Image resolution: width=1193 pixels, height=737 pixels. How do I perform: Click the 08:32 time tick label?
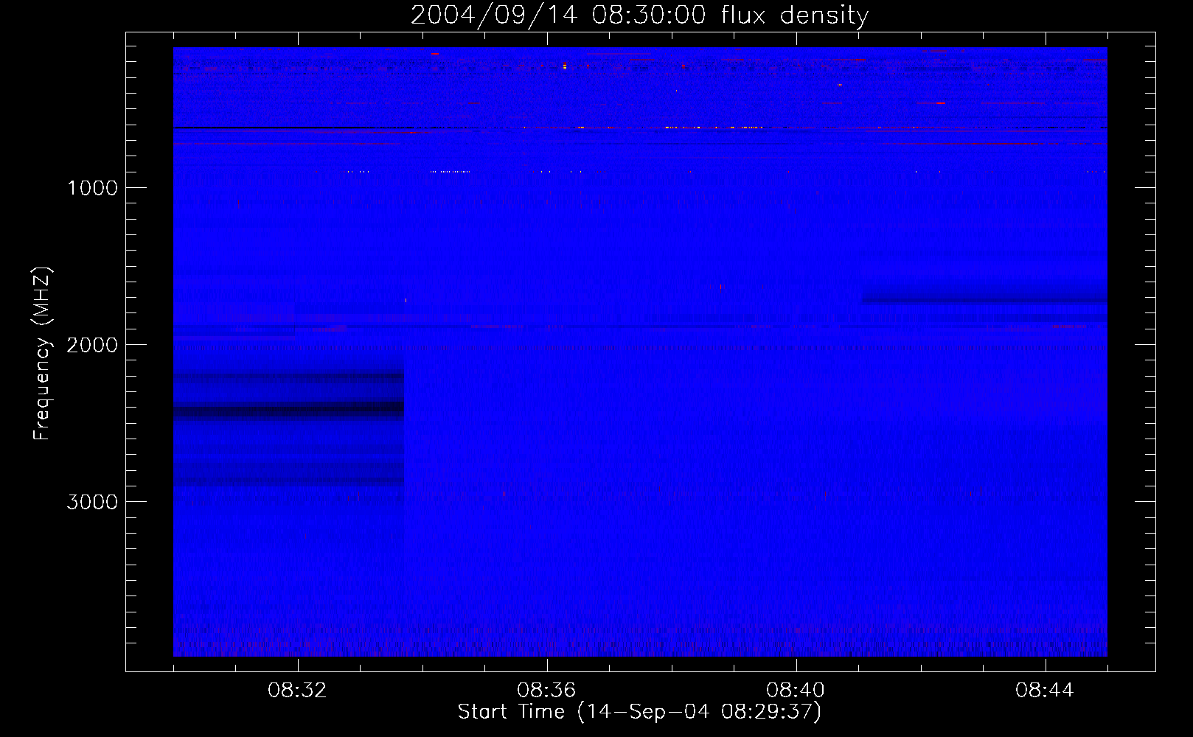click(297, 691)
